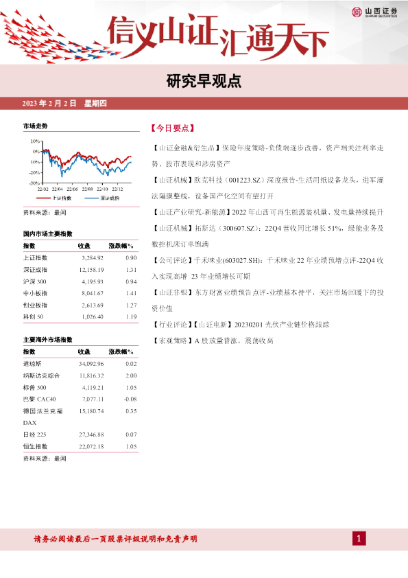Click the red 上证指数 legend marker
408x578 pixels.
click(43, 198)
